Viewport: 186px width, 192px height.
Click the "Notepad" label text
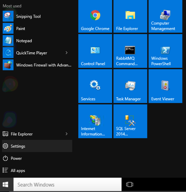tap(24, 41)
